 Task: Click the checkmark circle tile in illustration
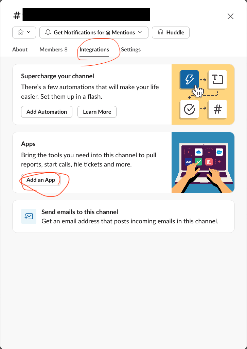pyautogui.click(x=189, y=109)
